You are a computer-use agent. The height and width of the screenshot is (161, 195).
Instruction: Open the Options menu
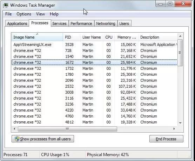pos(24,14)
